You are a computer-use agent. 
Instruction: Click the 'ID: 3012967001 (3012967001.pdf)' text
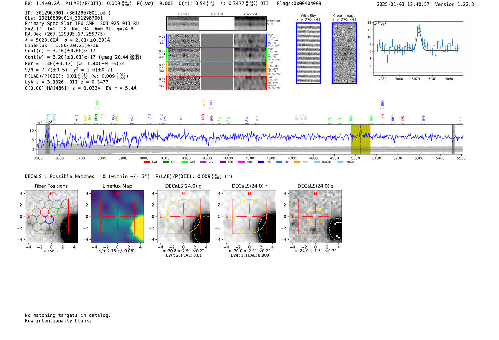point(68,13)
